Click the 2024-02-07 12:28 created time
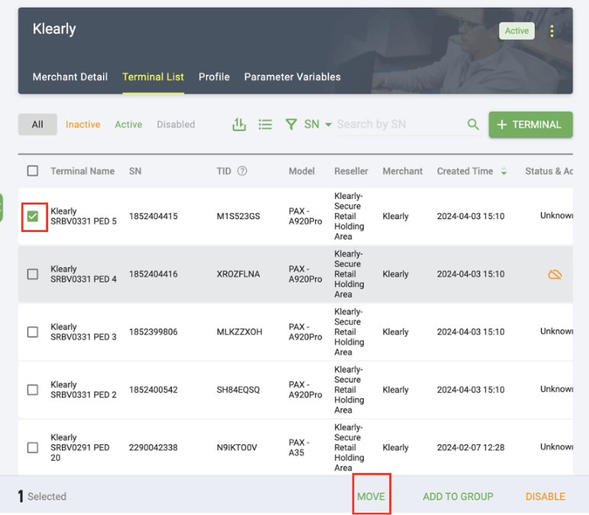The image size is (589, 515). coord(470,448)
